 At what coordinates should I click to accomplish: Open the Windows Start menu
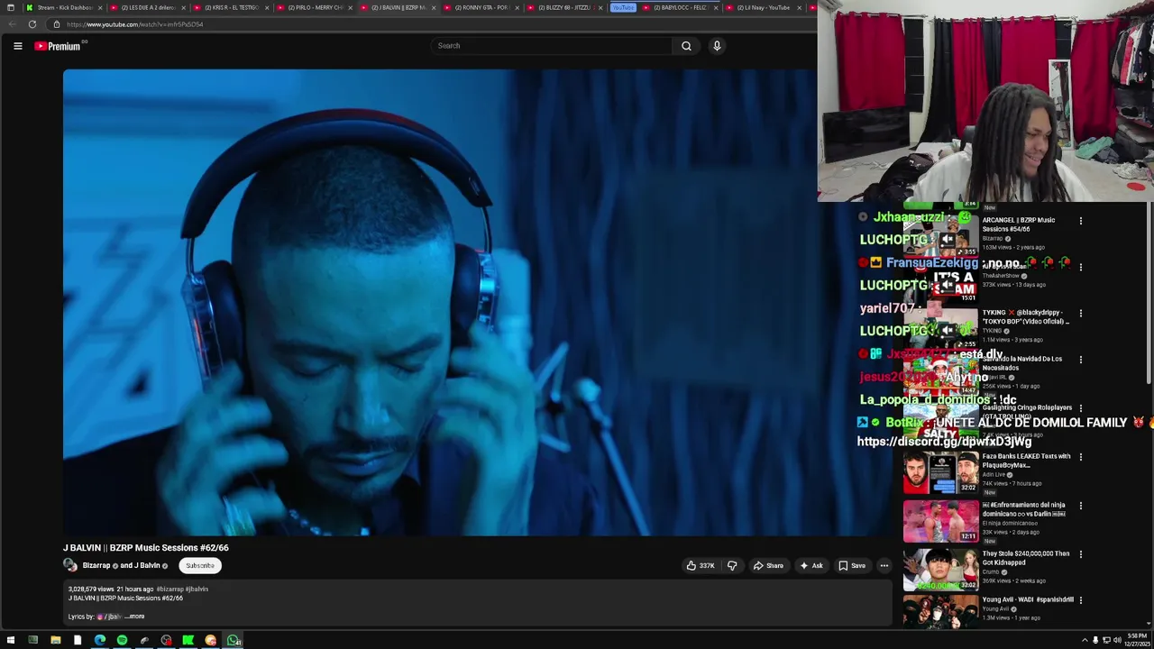point(11,641)
